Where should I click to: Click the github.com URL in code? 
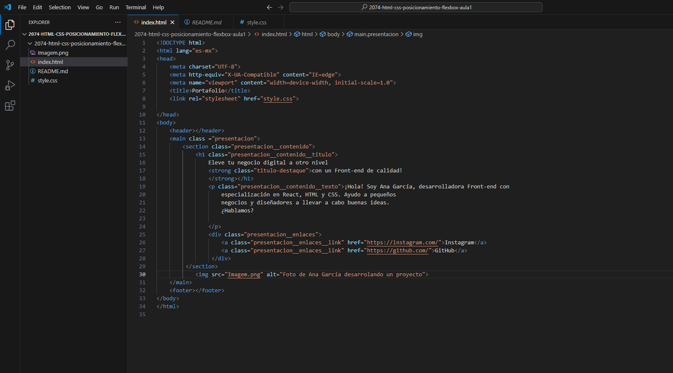pyautogui.click(x=397, y=250)
